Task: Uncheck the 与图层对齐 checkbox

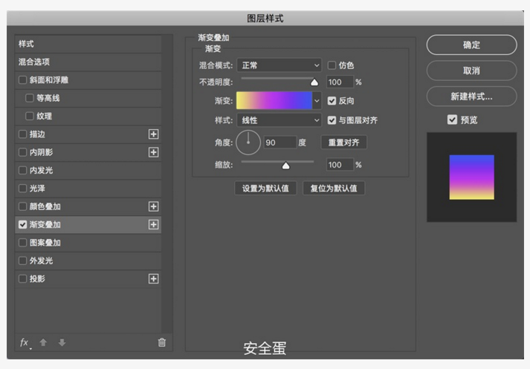Action: point(332,120)
